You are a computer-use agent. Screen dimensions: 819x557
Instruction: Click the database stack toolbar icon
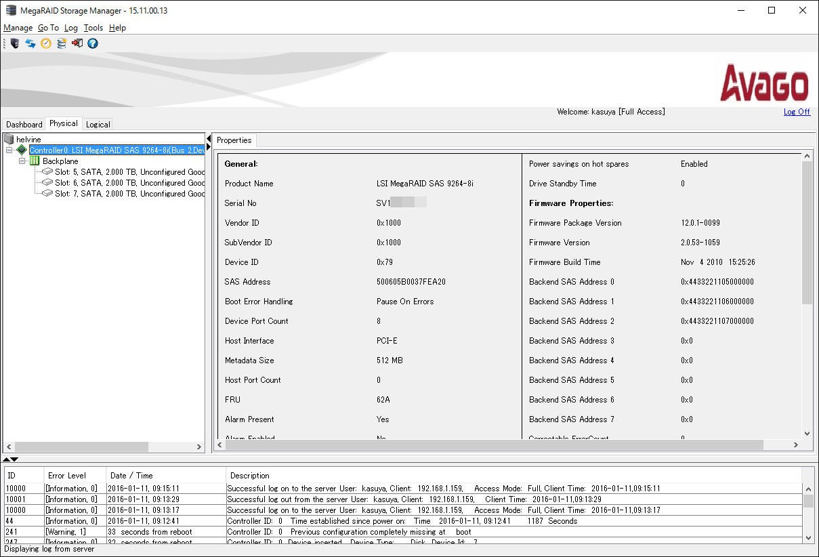point(62,43)
